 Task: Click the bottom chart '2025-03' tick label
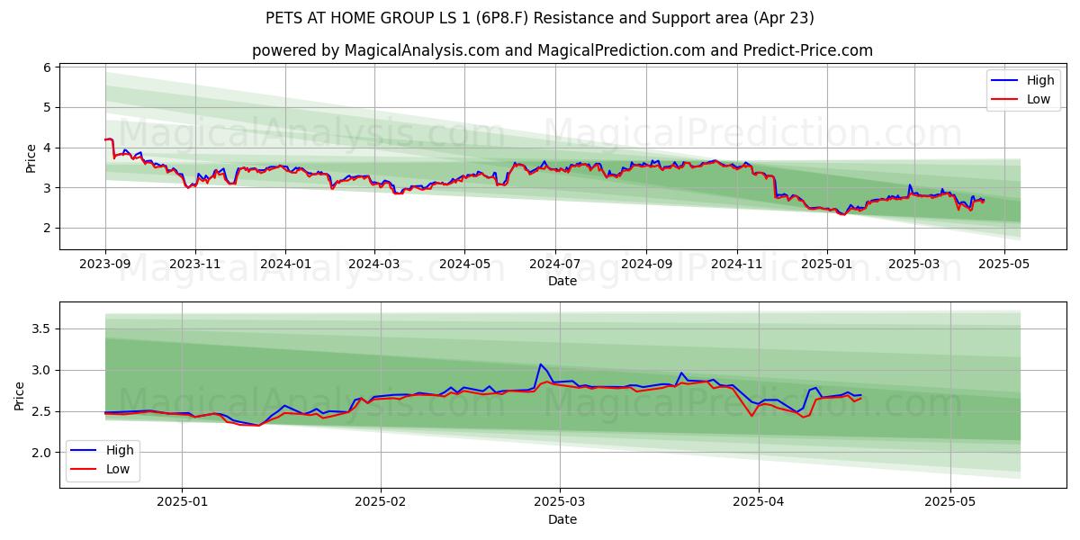pos(560,502)
